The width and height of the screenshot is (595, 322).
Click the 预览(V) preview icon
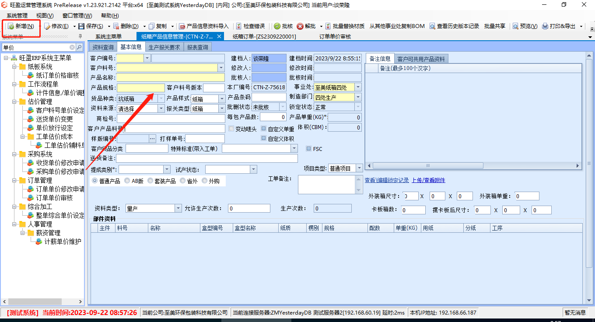tap(515, 26)
